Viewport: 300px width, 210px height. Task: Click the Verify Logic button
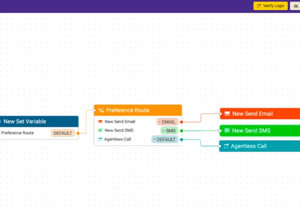(x=270, y=6)
